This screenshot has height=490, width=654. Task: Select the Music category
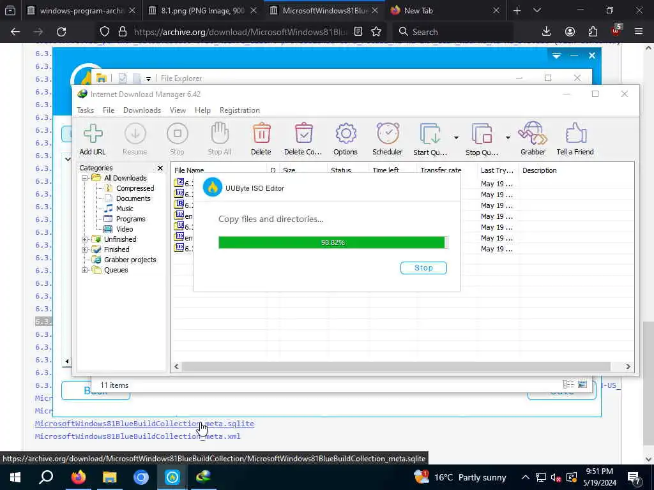[x=125, y=209]
